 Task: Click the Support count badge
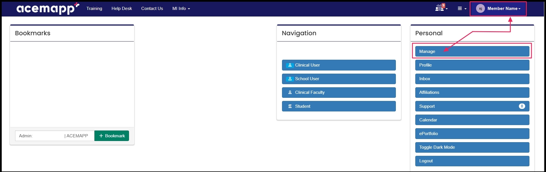pos(522,106)
